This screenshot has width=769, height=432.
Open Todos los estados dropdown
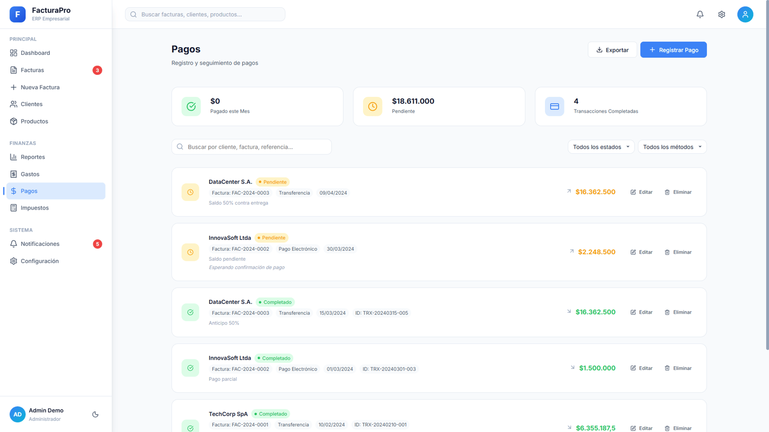pyautogui.click(x=601, y=147)
